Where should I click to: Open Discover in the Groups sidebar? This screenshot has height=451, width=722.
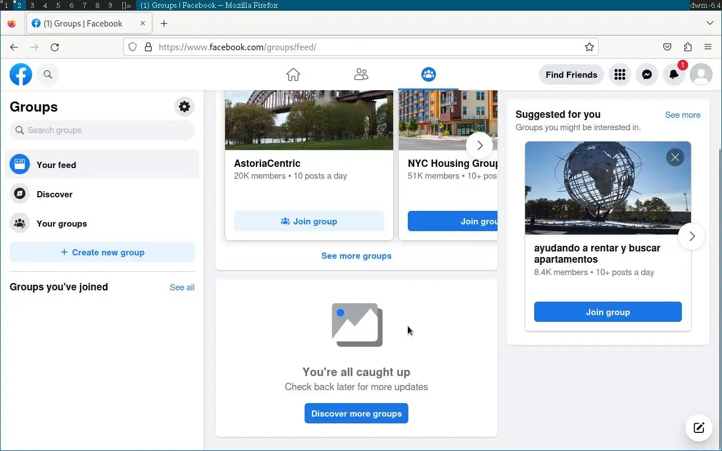tap(102, 194)
